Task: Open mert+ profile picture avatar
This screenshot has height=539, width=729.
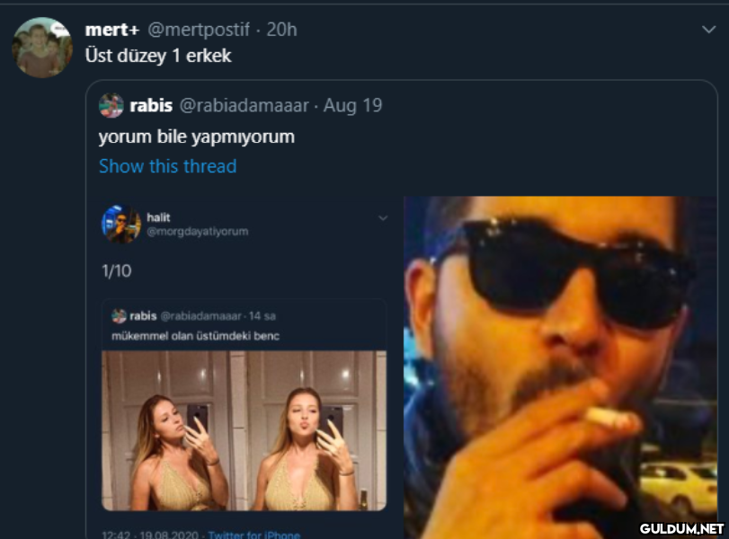Action: 42,48
